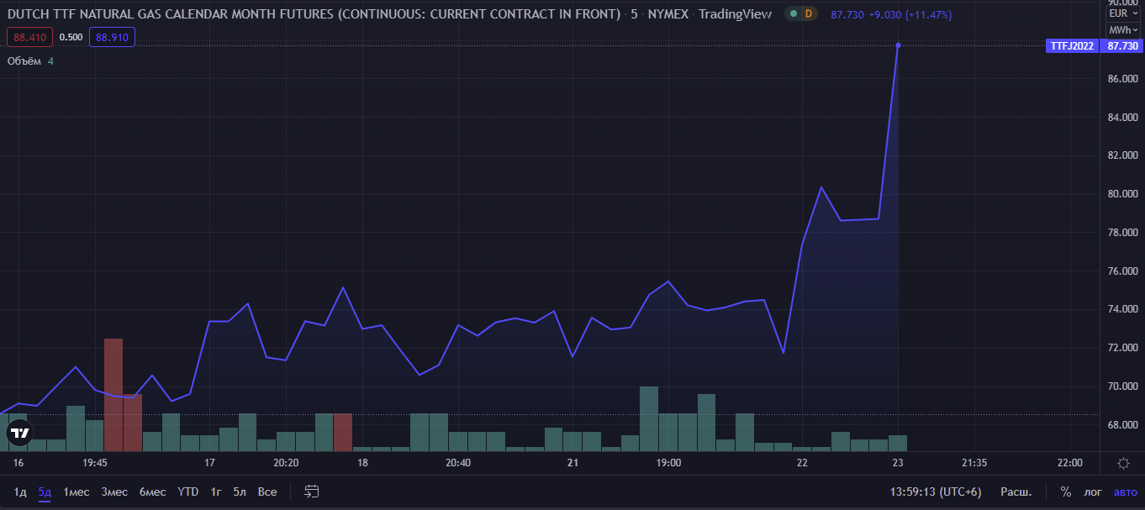Click the blue 88.910 buy price button
Screen dimensions: 1145x510
(112, 37)
